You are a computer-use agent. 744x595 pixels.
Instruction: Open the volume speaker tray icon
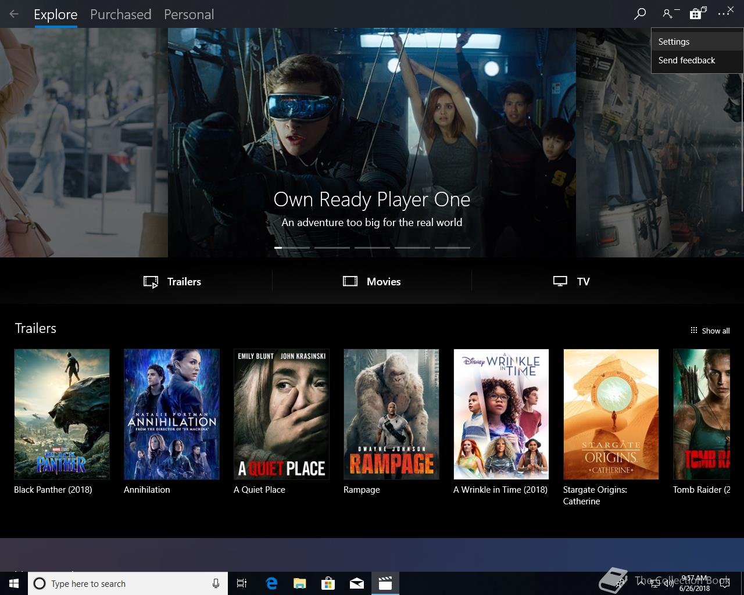click(668, 583)
